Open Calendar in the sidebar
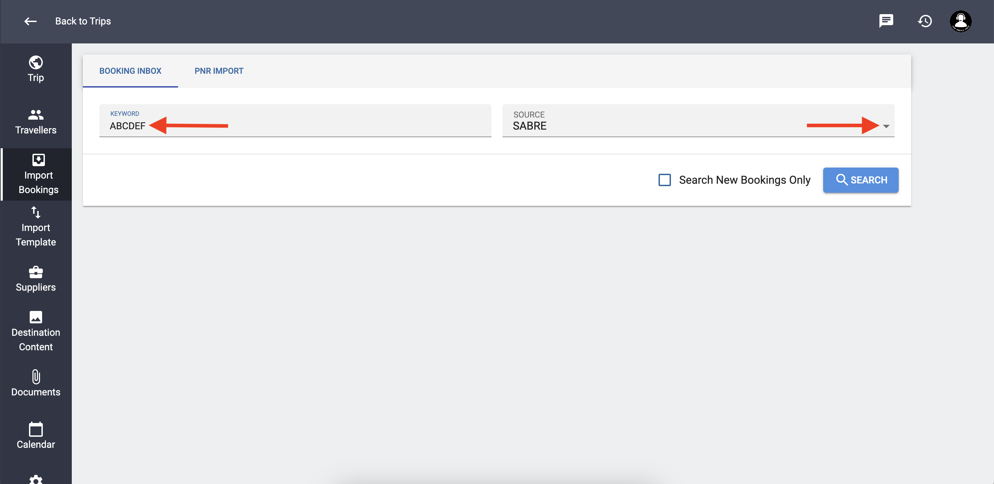 [x=36, y=436]
